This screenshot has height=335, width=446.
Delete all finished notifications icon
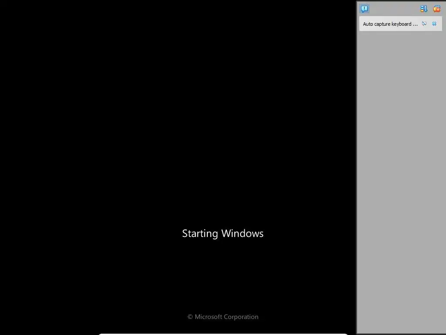pyautogui.click(x=436, y=9)
